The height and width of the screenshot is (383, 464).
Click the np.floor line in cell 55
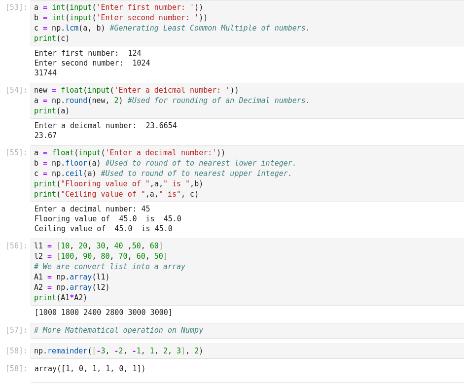(x=165, y=163)
